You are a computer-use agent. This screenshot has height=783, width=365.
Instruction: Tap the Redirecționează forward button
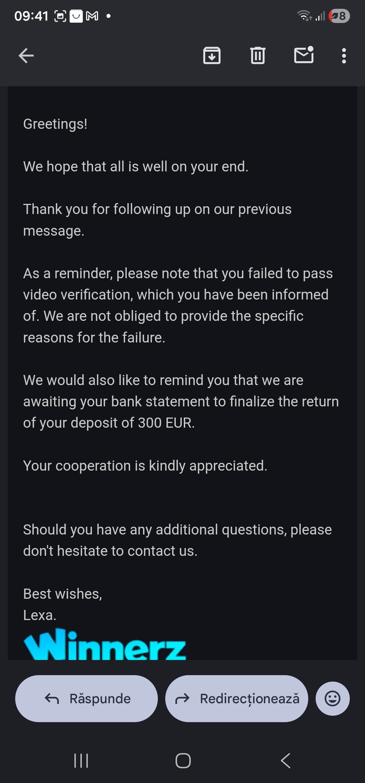[237, 698]
